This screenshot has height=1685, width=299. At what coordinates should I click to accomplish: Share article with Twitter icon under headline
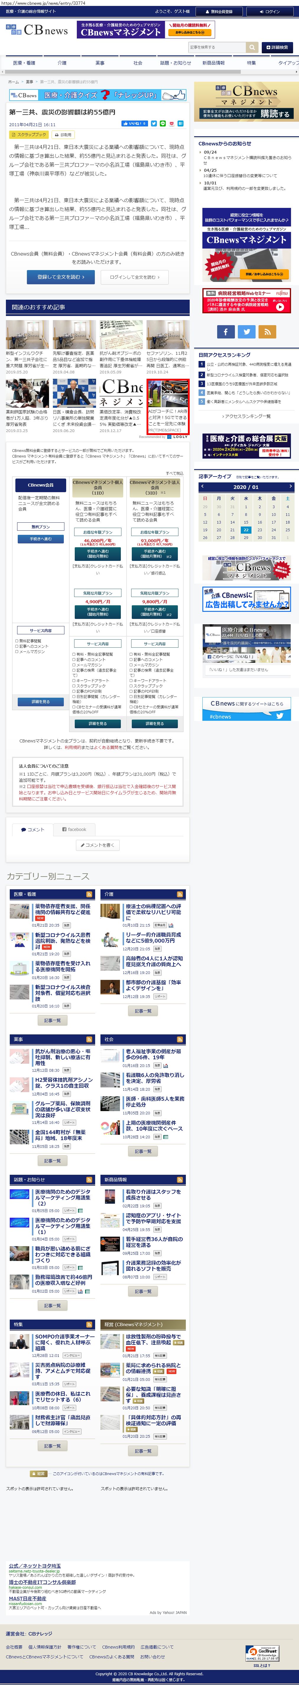tap(153, 123)
